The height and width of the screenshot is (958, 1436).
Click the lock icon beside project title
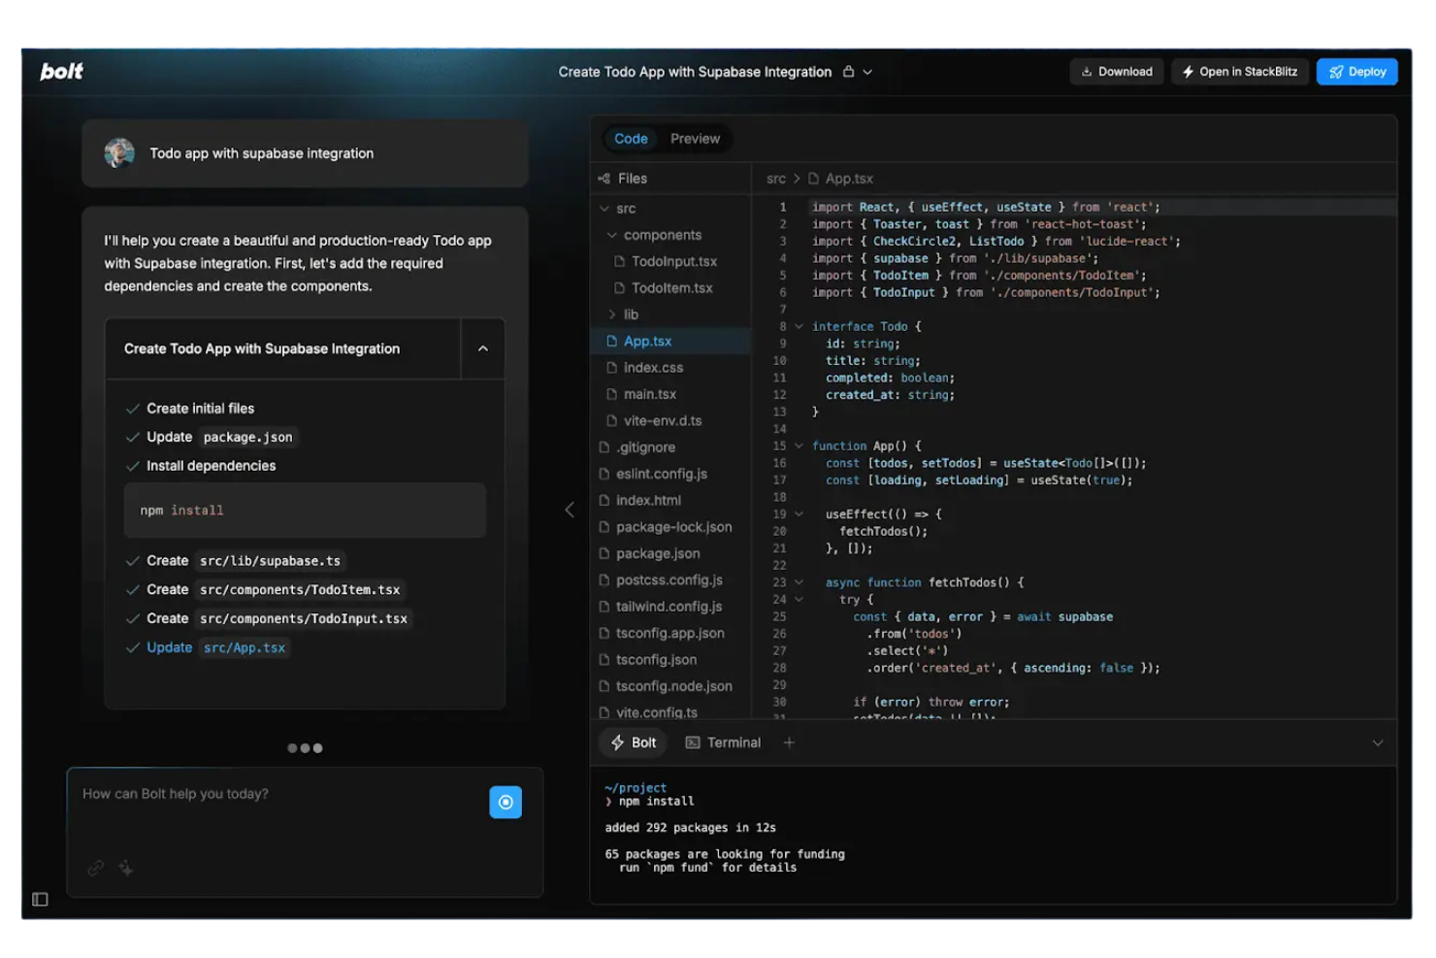pos(848,71)
